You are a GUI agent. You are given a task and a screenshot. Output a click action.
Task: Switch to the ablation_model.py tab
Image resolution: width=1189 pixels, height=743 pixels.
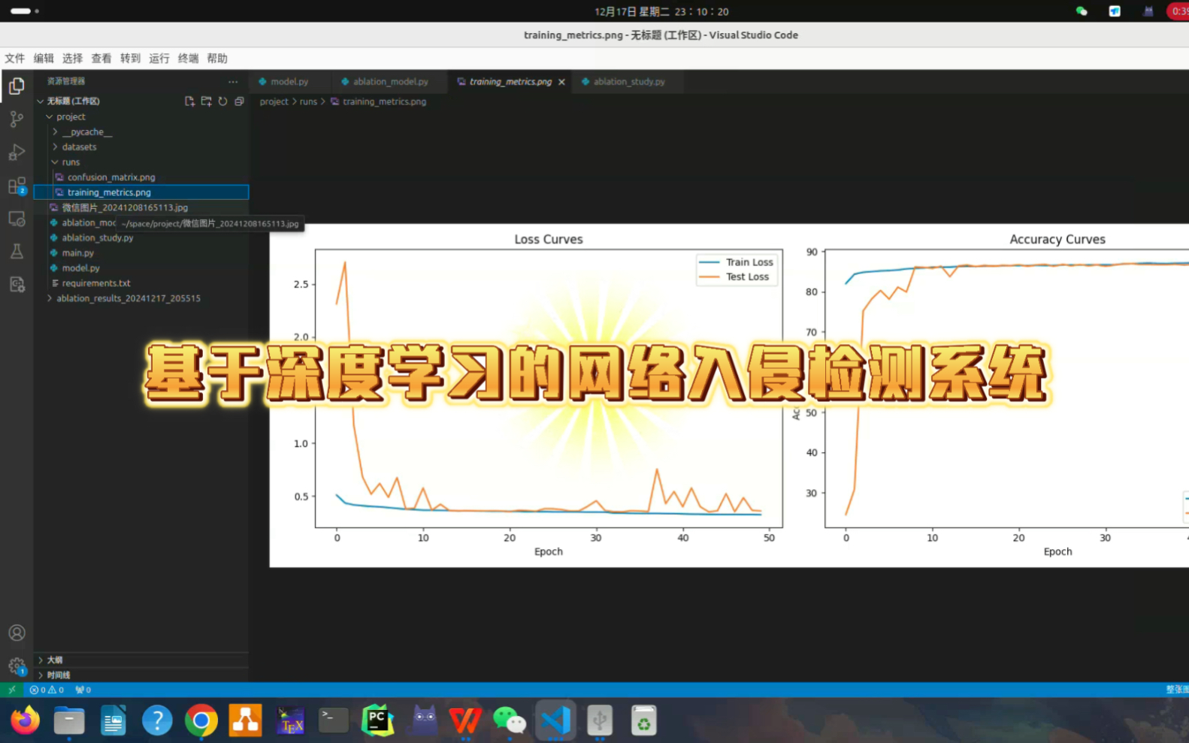pos(390,82)
